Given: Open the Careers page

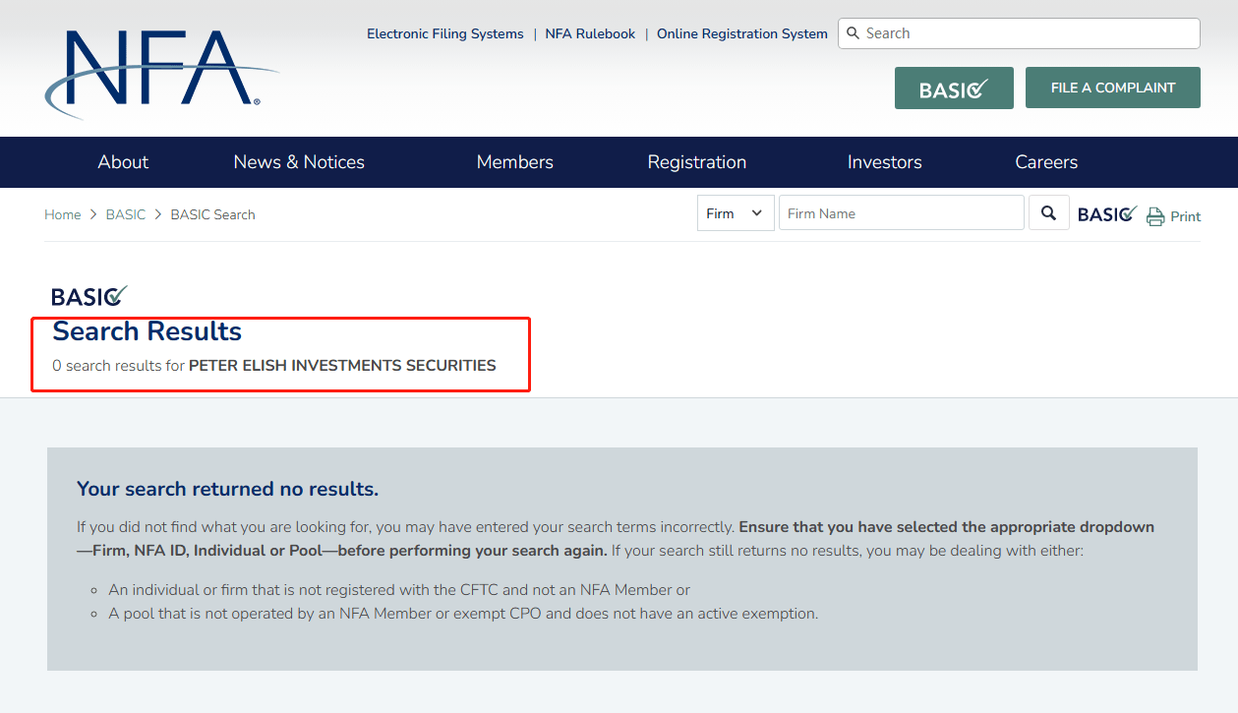Looking at the screenshot, I should click(1046, 162).
